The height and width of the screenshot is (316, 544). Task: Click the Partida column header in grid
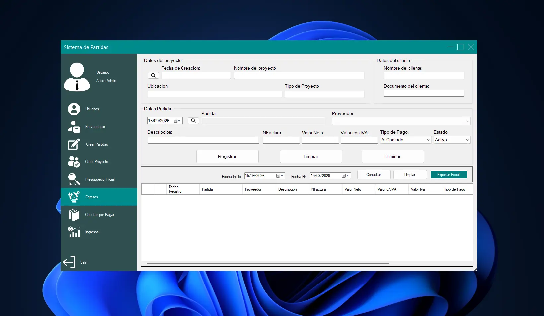click(221, 189)
